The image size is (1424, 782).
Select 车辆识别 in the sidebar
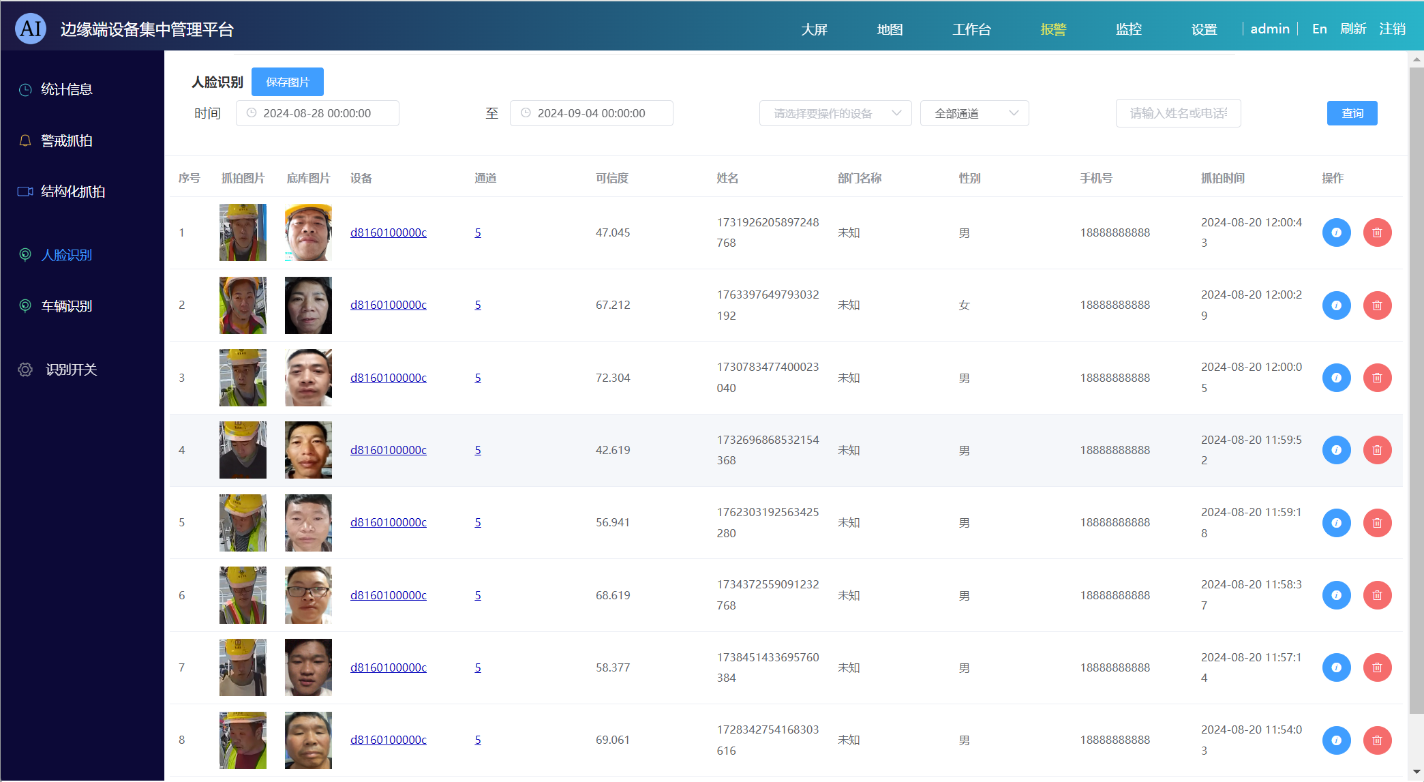click(x=66, y=306)
